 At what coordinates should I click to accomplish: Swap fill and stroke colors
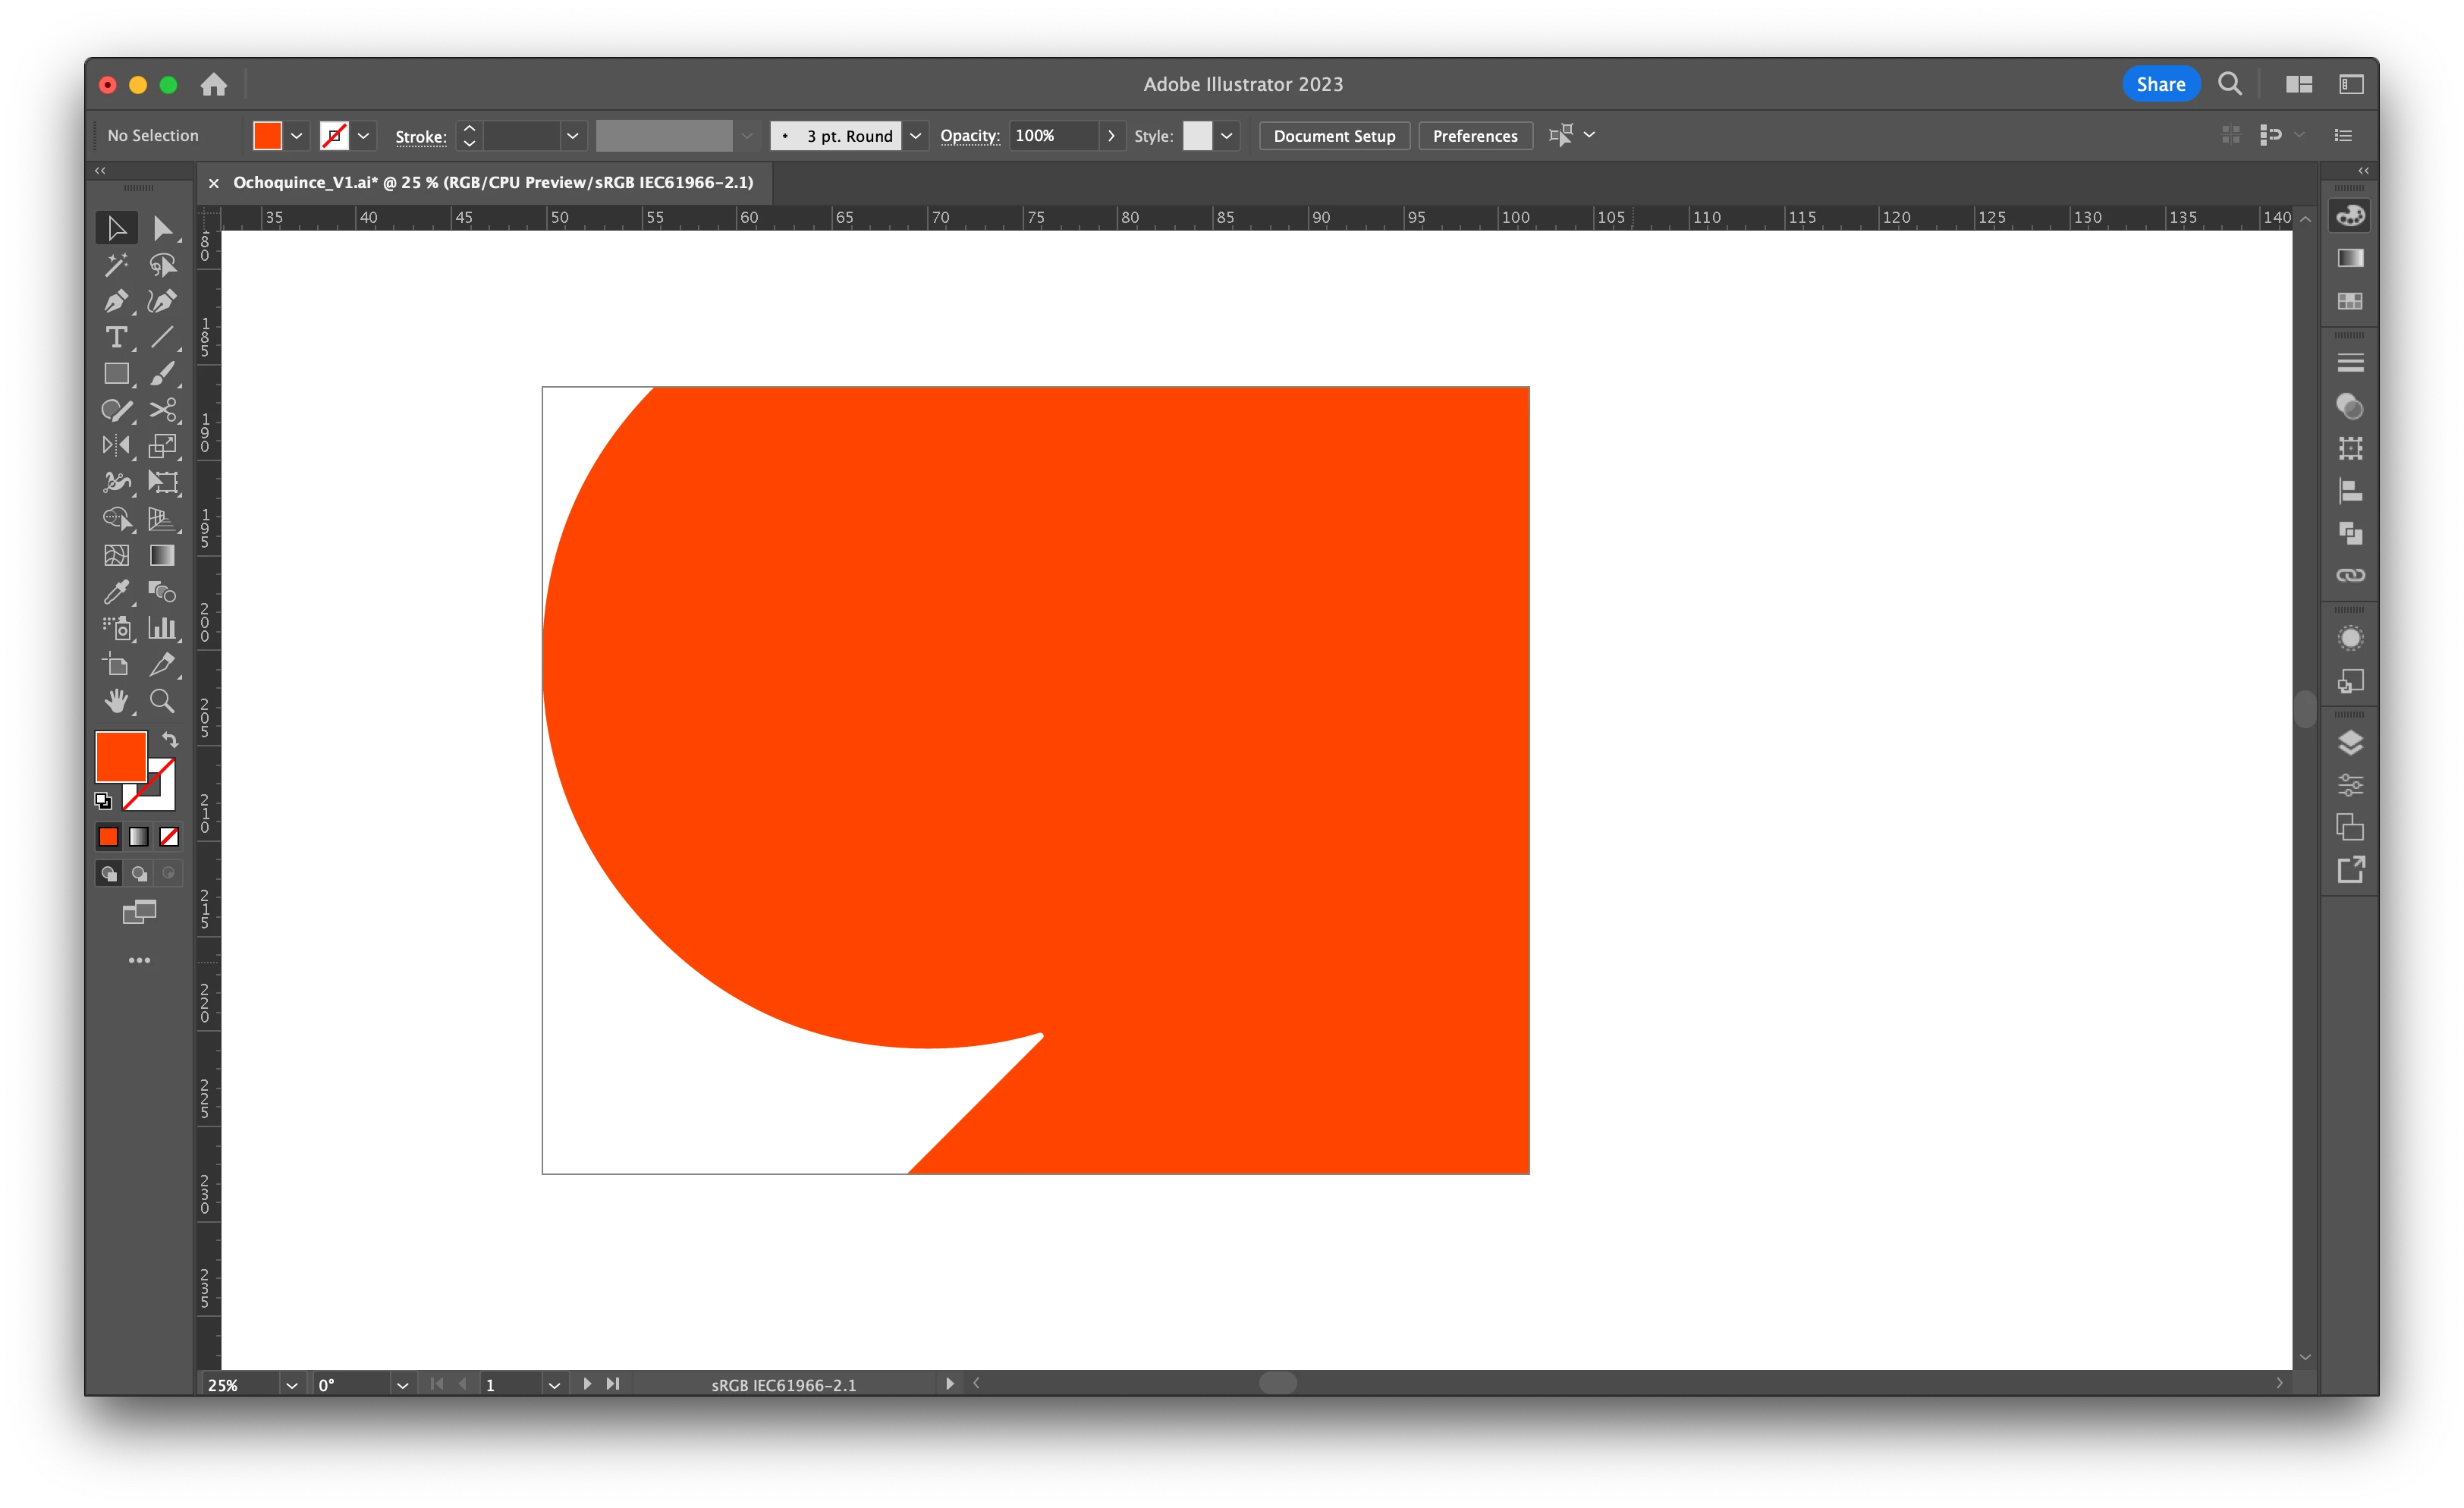coord(170,740)
